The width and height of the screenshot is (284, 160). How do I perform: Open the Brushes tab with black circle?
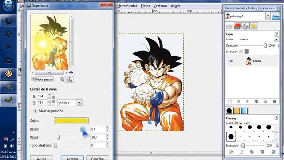tap(229, 111)
